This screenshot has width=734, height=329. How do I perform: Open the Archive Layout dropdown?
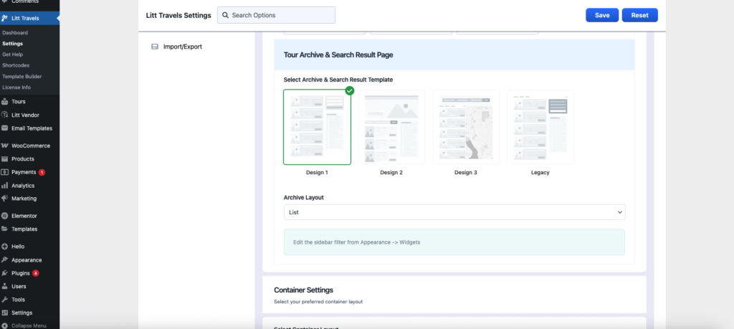[x=454, y=212]
